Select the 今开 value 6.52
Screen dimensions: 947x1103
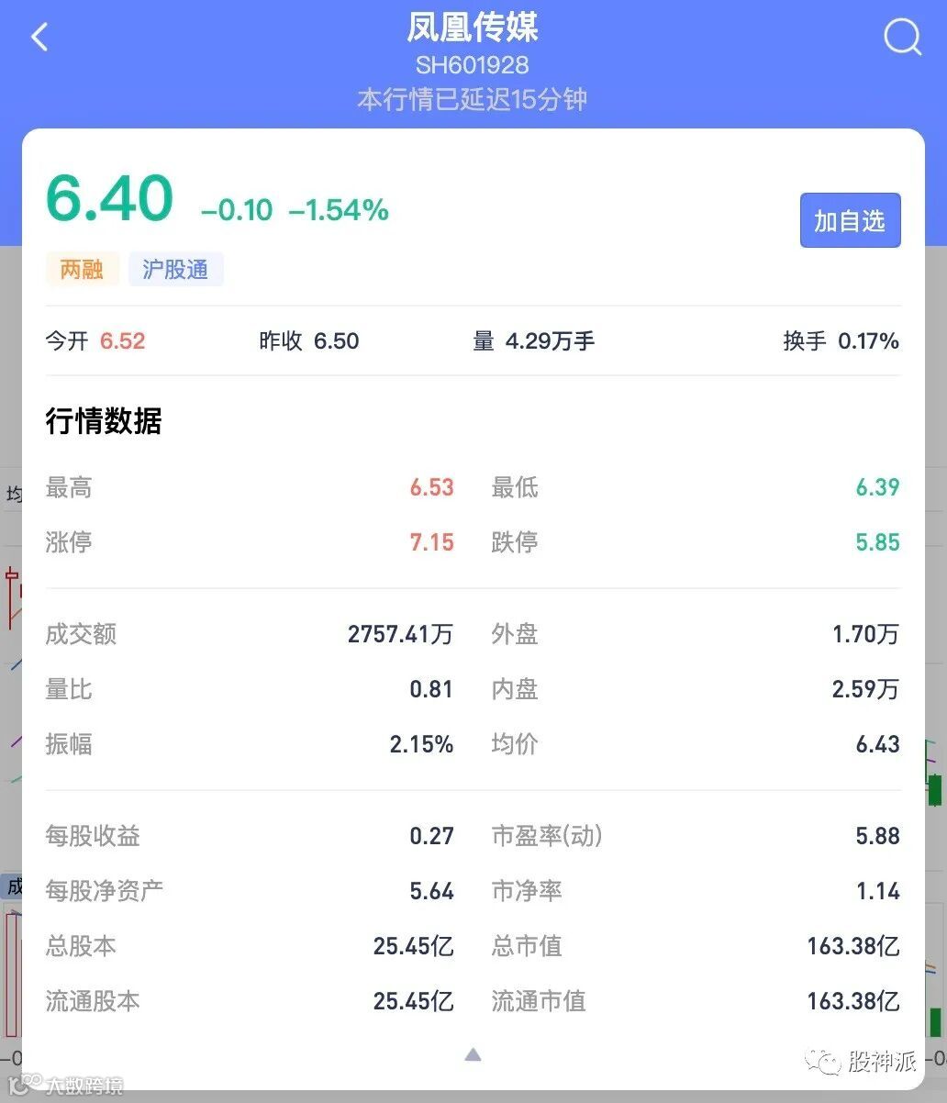coord(123,341)
